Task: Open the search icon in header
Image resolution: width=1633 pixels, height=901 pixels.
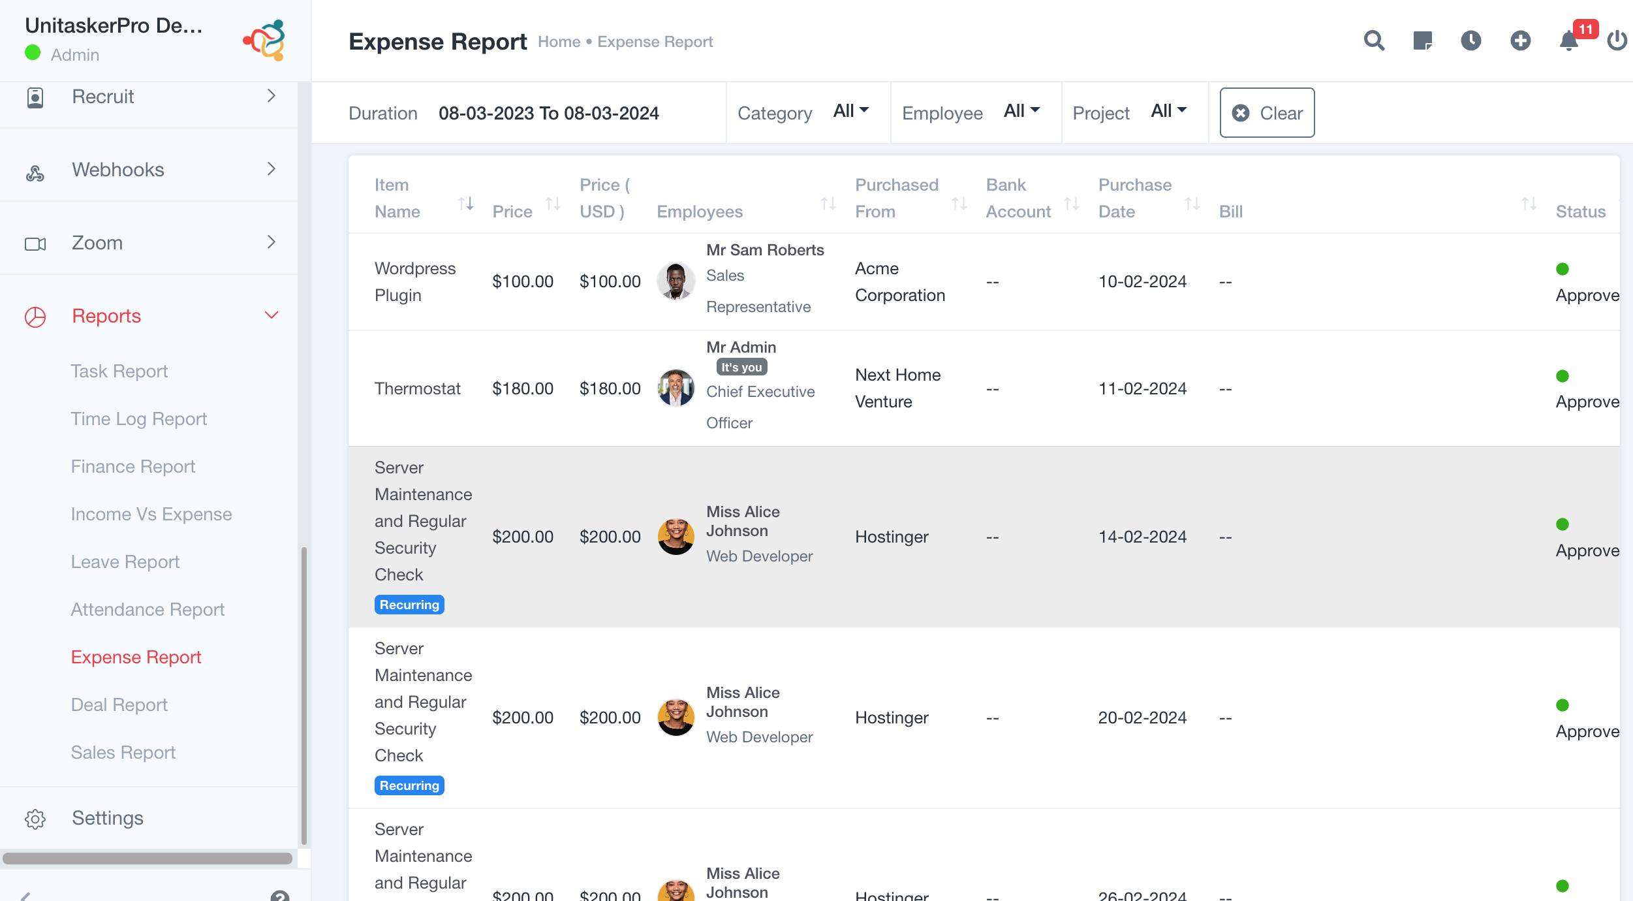Action: coord(1375,41)
